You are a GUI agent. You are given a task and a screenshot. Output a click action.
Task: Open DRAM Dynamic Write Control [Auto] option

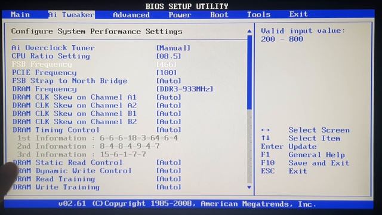coord(168,171)
